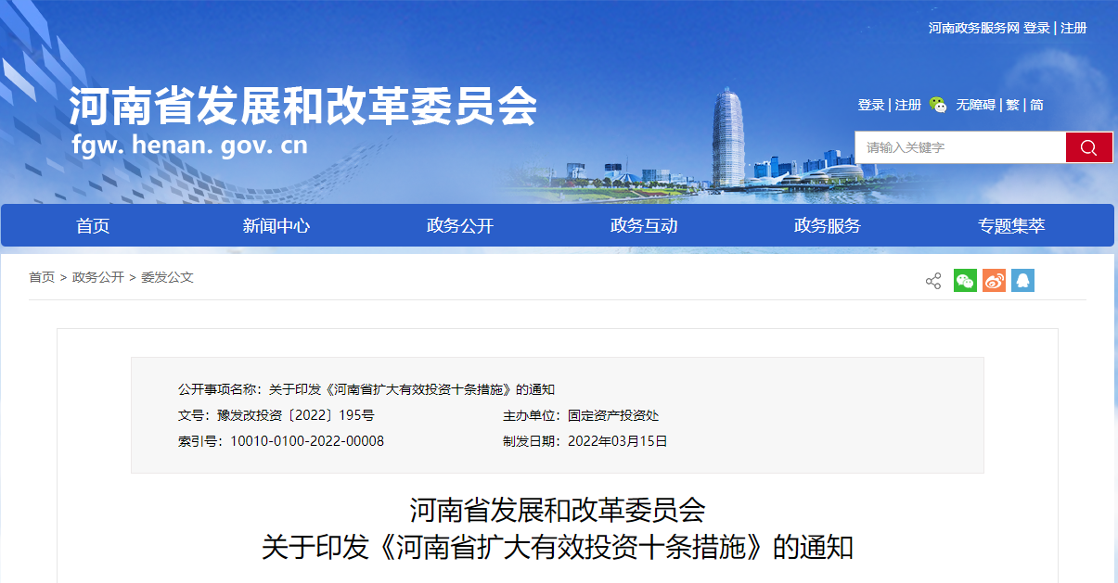Click 委发公文 in the breadcrumb
This screenshot has width=1118, height=583.
(167, 277)
